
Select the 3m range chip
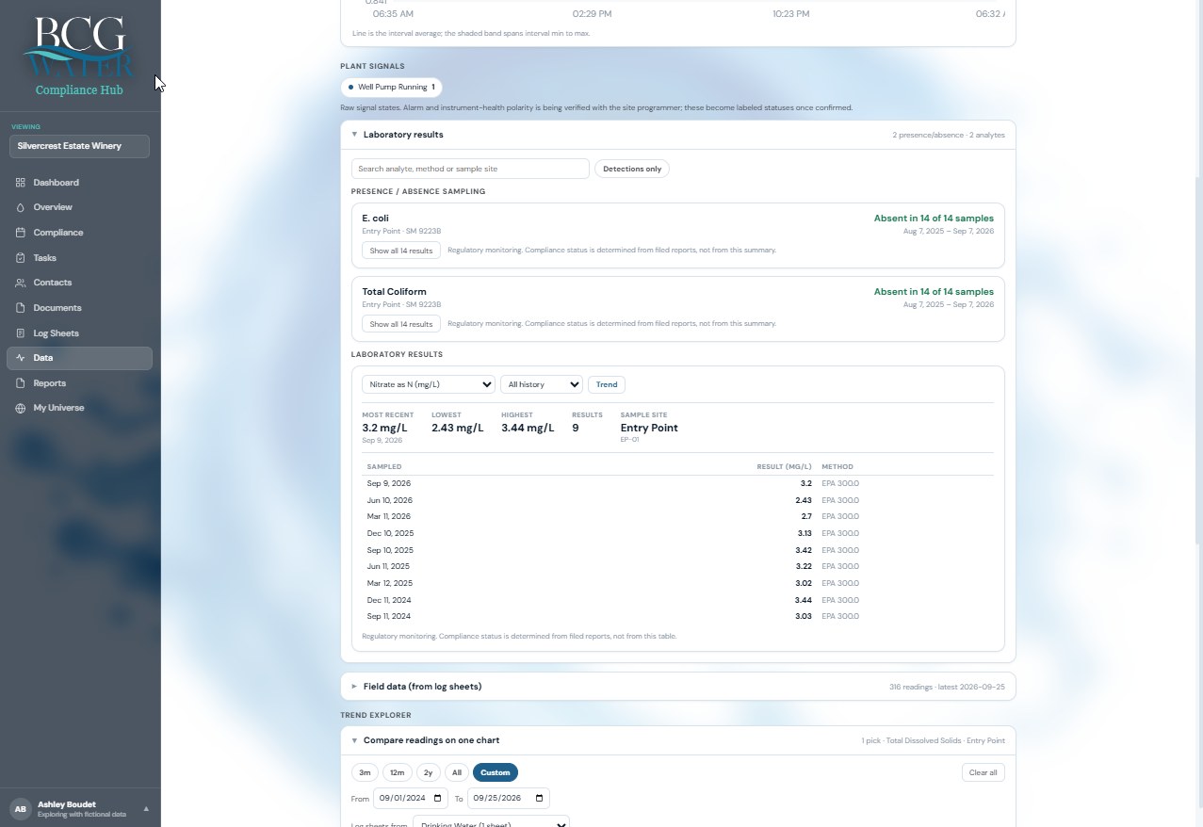[365, 772]
